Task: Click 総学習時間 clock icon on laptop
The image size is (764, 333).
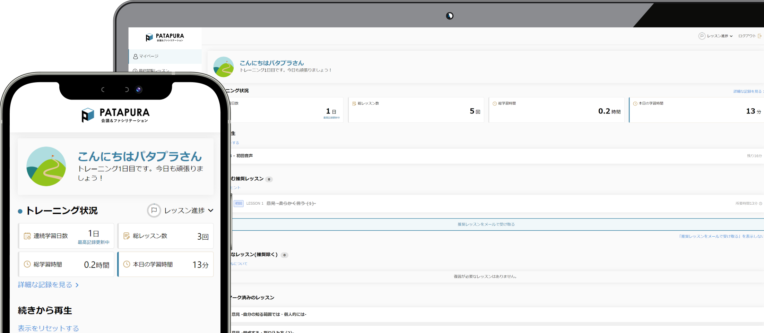Action: click(495, 103)
